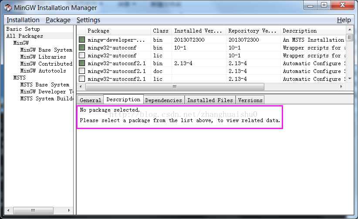Click the MinGW app icon in title bar
Screen dimensions: 358x219
click(8, 7)
